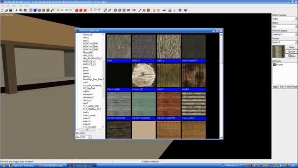Select TTH_FLOOR1 in the texture list

point(89,127)
